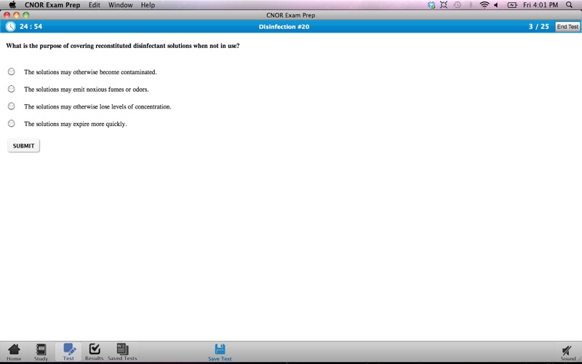Click the SUBMIT button
This screenshot has height=364, width=582.
click(x=23, y=146)
